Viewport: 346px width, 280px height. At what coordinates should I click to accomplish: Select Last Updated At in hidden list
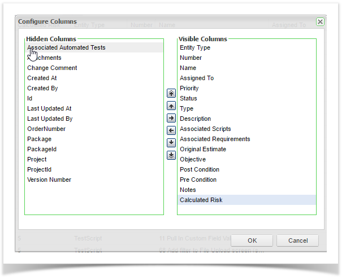(49, 109)
